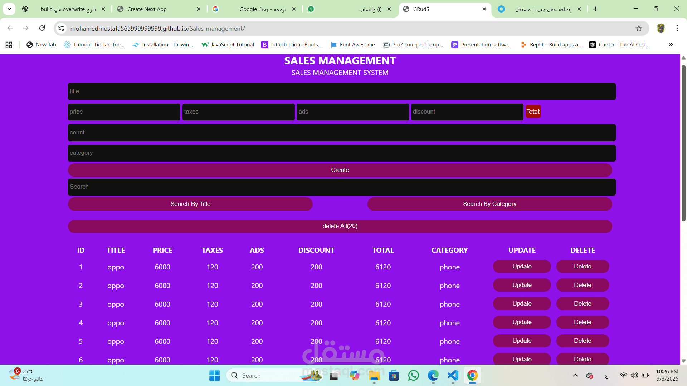The image size is (687, 386).
Task: Open the Replit bookmark
Action: coord(551,45)
